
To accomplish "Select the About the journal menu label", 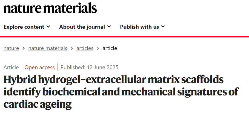I will pyautogui.click(x=82, y=27).
